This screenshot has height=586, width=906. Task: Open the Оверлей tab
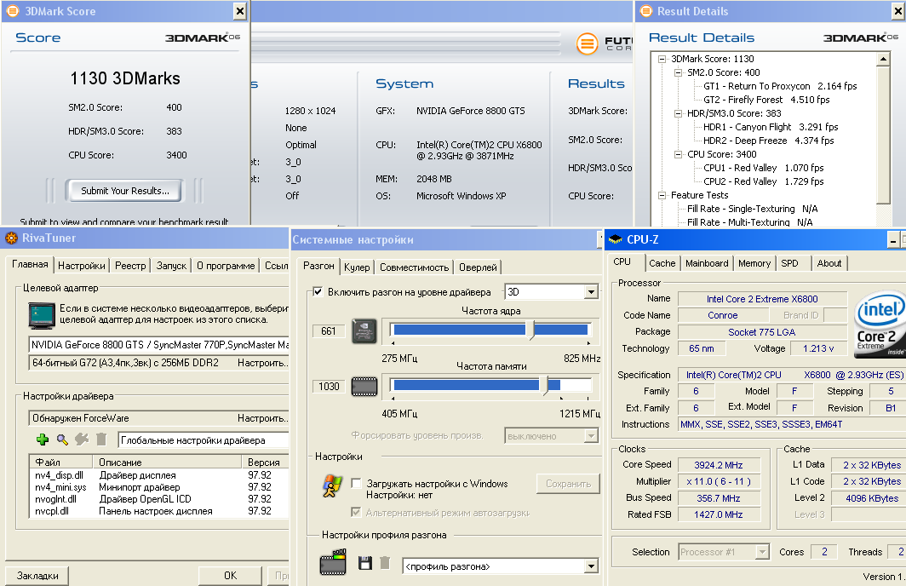tap(478, 267)
